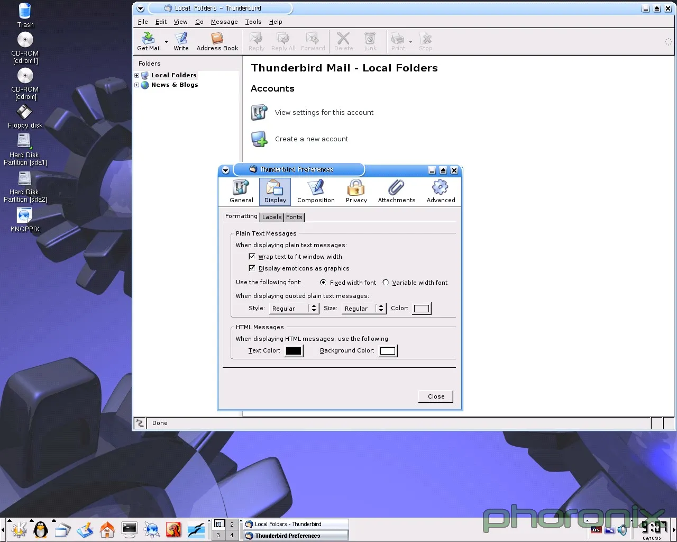This screenshot has width=677, height=542.
Task: Select the Formatting tab
Action: click(x=241, y=216)
